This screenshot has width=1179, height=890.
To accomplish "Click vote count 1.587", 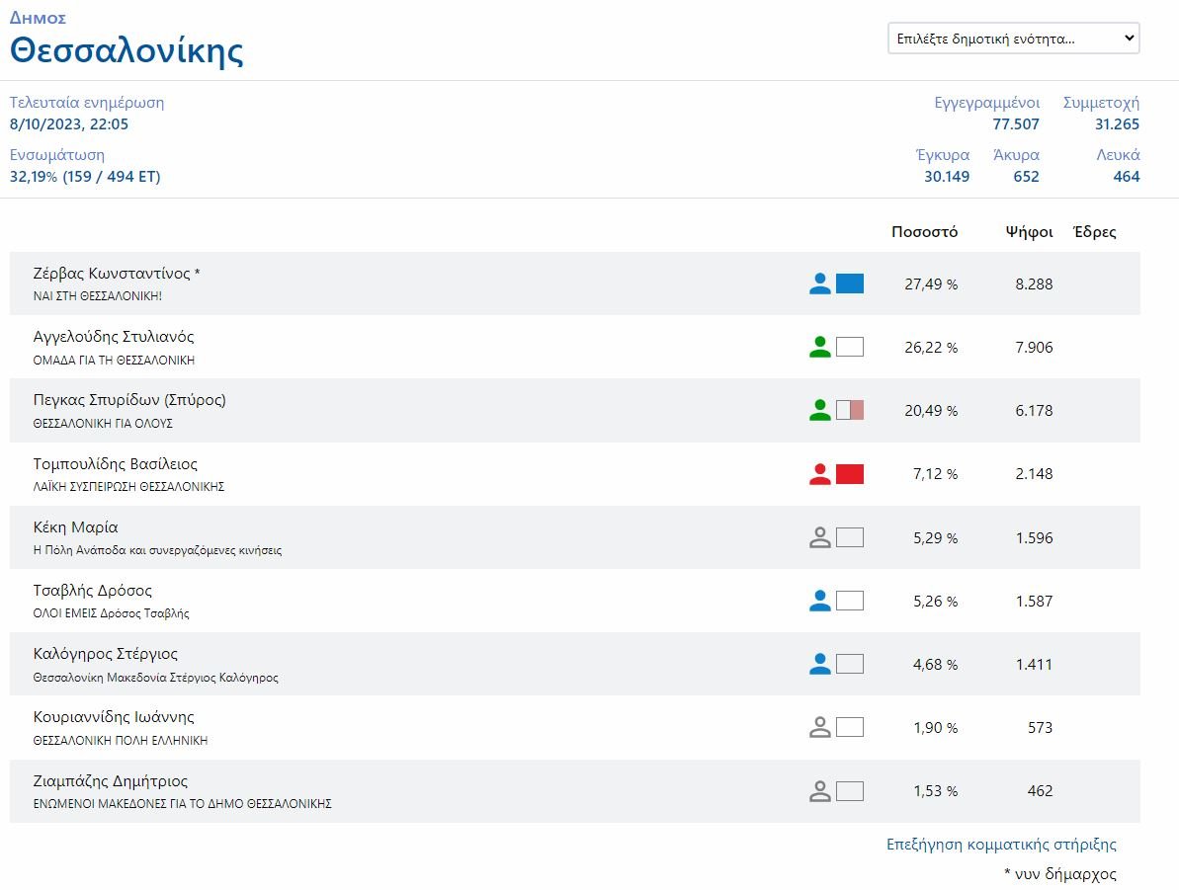I will pyautogui.click(x=1034, y=601).
